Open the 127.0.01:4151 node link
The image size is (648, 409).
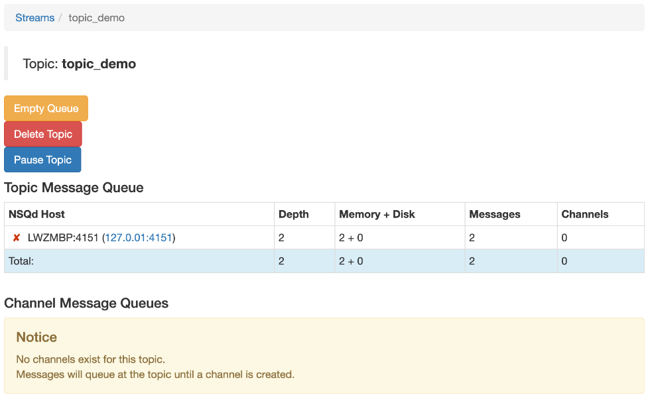139,238
